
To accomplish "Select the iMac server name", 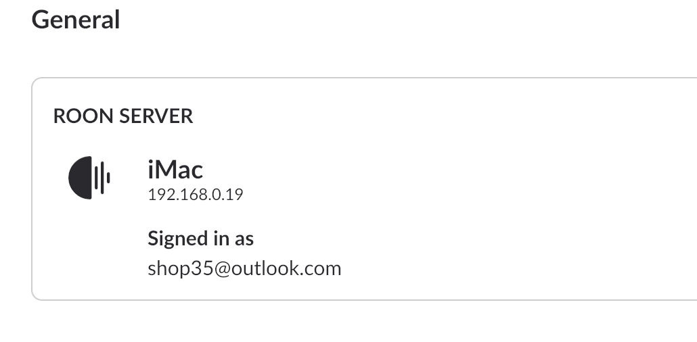I will coord(175,170).
